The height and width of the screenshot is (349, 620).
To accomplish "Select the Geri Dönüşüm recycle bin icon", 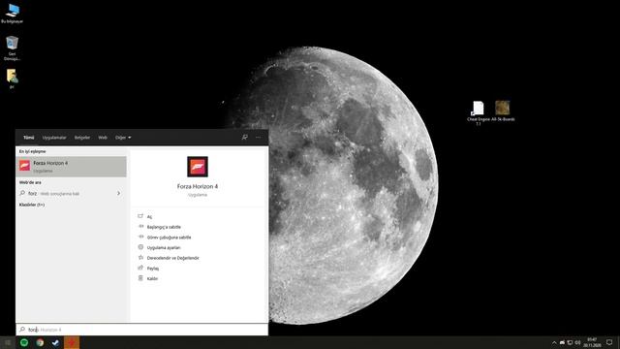I will pyautogui.click(x=13, y=48).
